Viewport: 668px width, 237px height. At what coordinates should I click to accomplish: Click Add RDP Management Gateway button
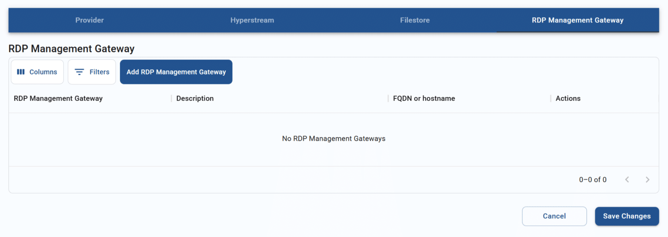(x=176, y=72)
